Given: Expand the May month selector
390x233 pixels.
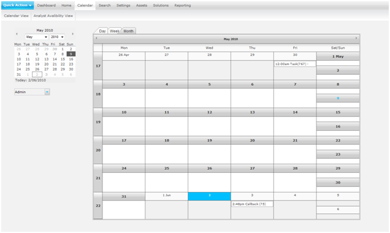Looking at the screenshot, I should pyautogui.click(x=37, y=37).
